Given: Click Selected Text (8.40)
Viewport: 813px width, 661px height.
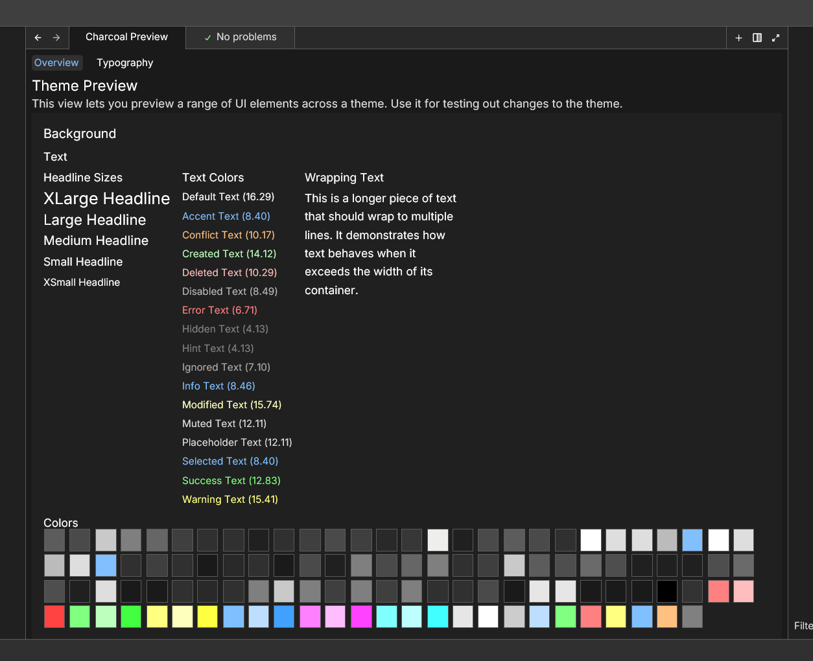Looking at the screenshot, I should tap(230, 461).
